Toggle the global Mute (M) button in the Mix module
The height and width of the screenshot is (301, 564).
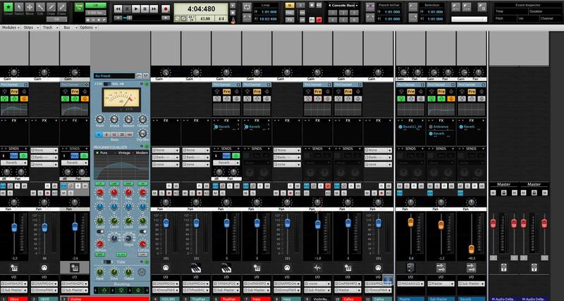(290, 6)
